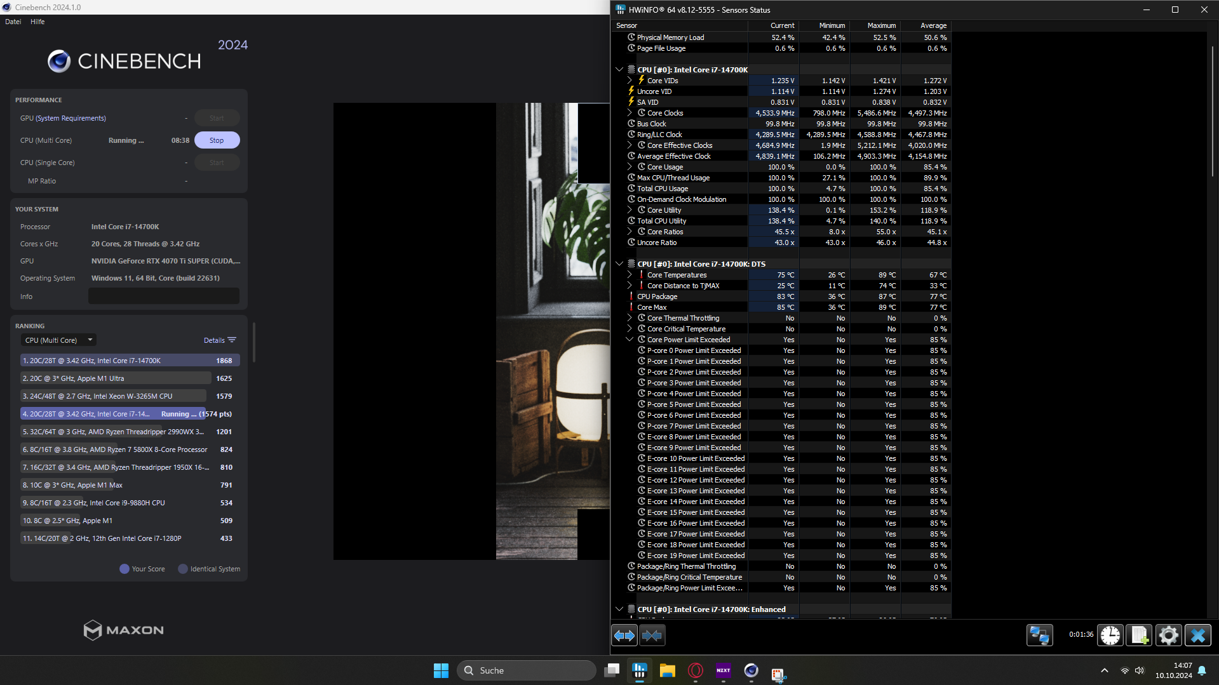Click the Cinebench logo sphere icon
This screenshot has width=1219, height=685.
(59, 61)
